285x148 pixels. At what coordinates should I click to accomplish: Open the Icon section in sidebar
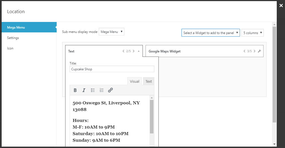pyautogui.click(x=10, y=48)
